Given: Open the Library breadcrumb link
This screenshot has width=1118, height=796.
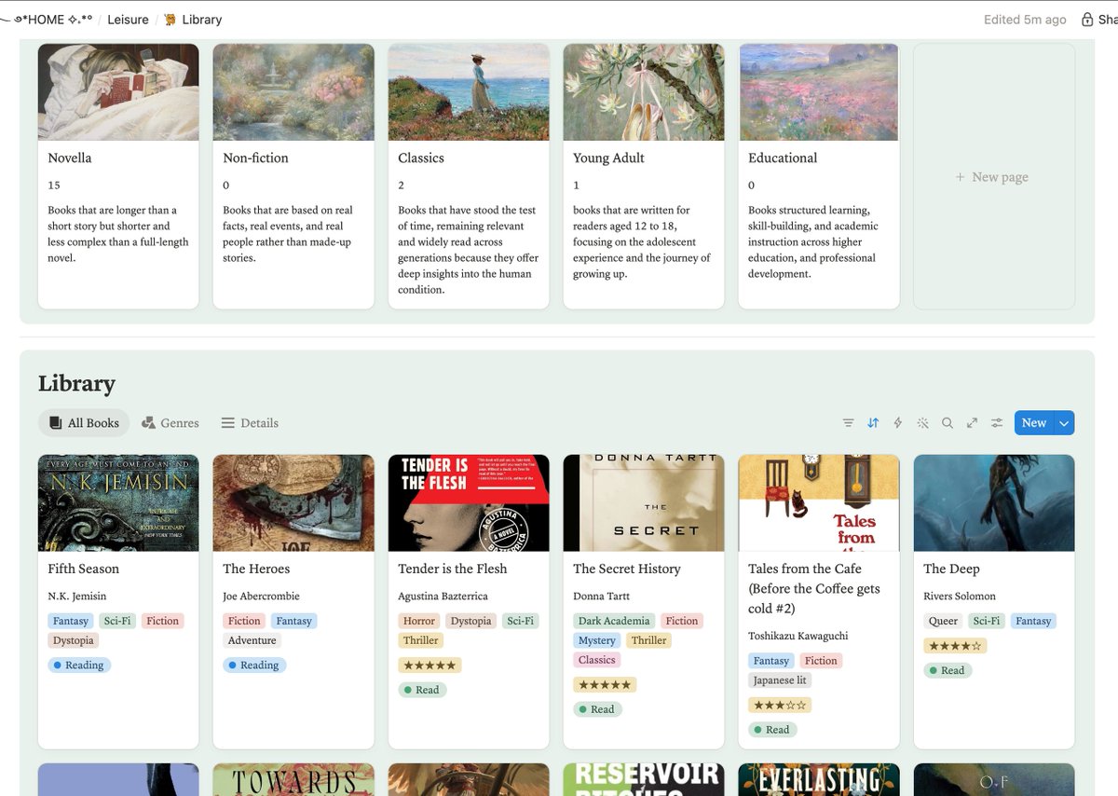Looking at the screenshot, I should point(202,20).
